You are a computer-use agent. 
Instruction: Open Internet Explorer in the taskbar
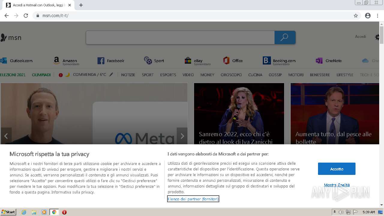(24, 212)
